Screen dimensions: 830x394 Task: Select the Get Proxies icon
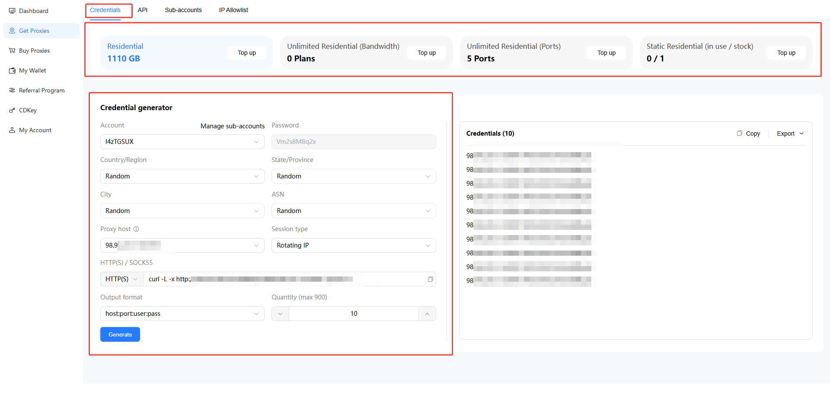tap(12, 31)
